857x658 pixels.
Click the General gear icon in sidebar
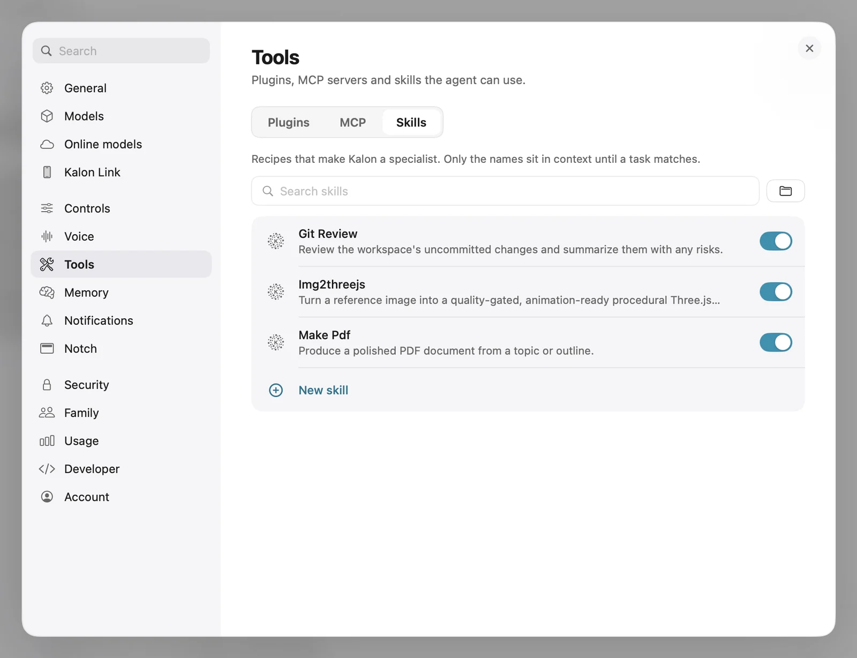click(47, 88)
